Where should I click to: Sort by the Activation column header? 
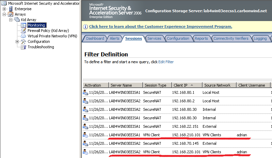96,85
